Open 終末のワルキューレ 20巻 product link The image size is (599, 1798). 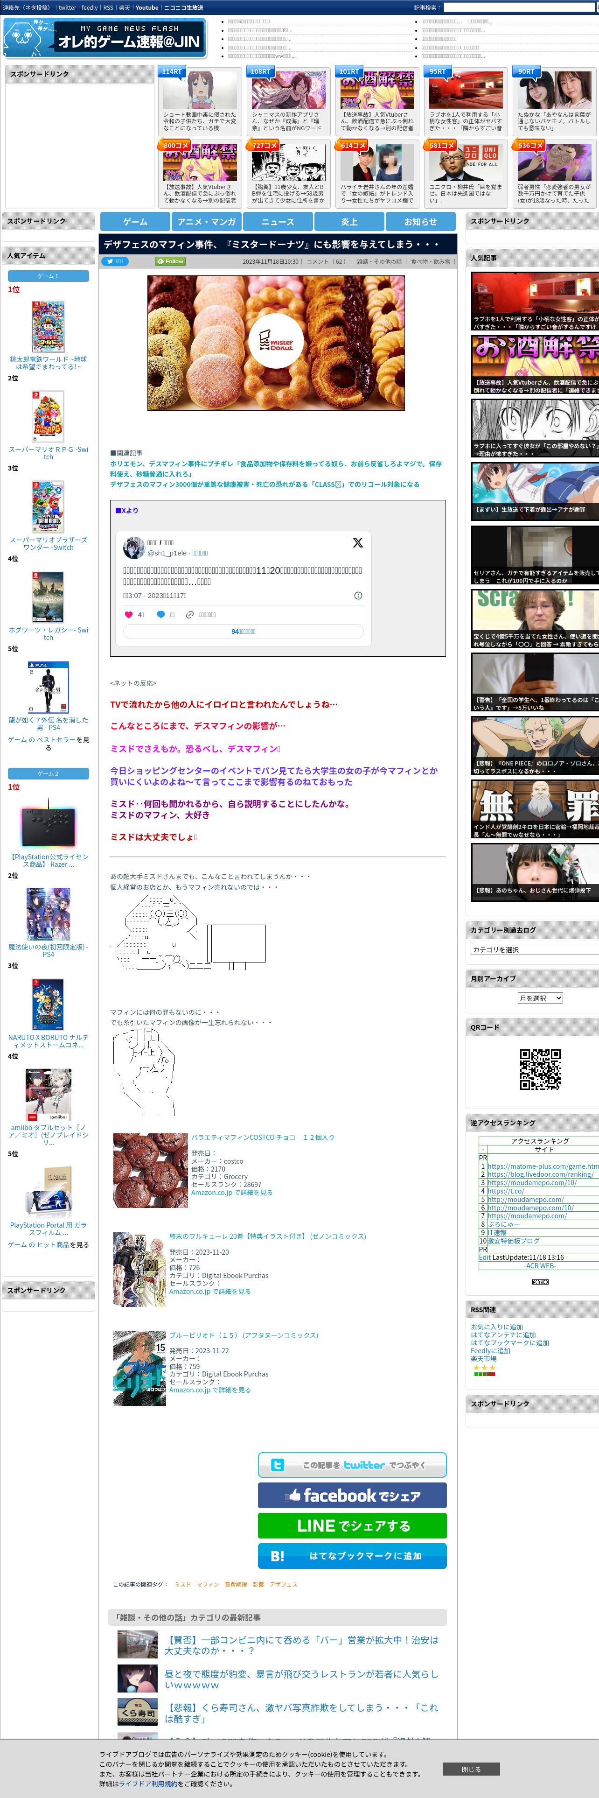click(268, 1236)
